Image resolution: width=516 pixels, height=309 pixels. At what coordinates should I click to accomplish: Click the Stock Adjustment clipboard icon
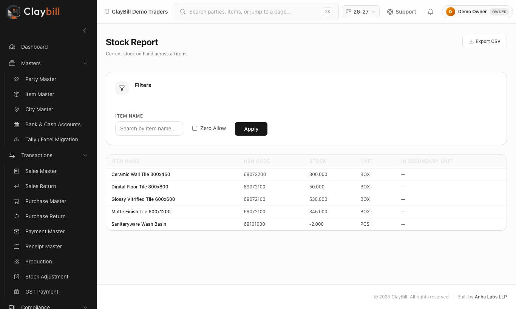pyautogui.click(x=17, y=277)
